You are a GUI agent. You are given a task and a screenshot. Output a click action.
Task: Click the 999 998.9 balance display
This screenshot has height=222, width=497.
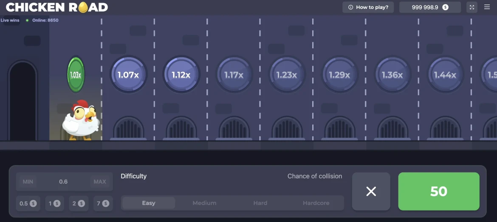[x=430, y=7]
